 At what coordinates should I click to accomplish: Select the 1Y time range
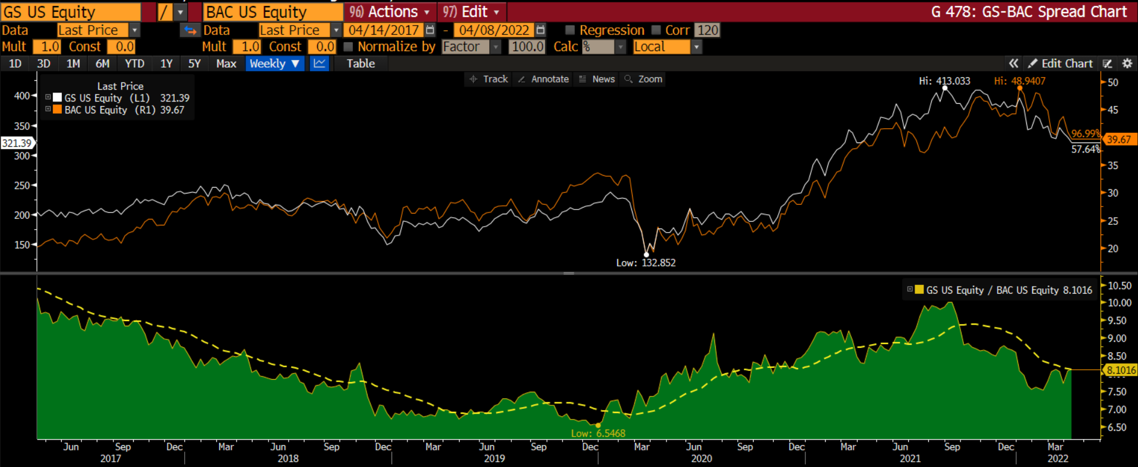click(166, 63)
